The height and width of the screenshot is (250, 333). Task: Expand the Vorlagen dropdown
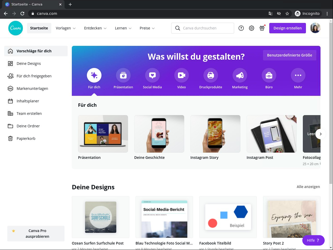pos(66,28)
